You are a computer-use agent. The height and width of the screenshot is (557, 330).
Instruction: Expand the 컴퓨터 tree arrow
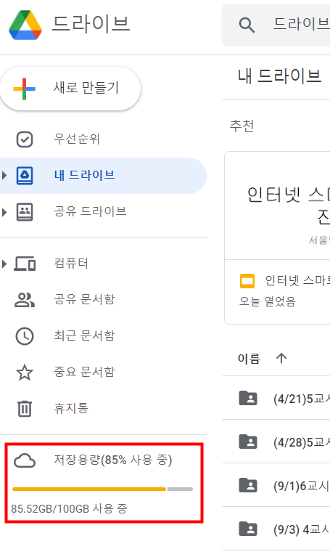pyautogui.click(x=4, y=264)
